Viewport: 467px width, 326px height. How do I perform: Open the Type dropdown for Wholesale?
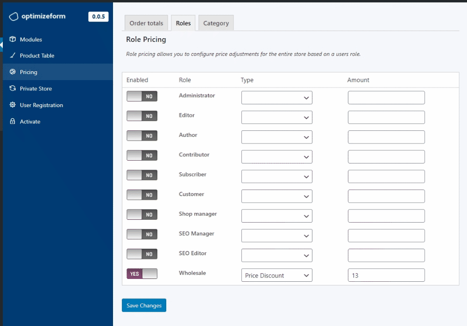click(276, 275)
